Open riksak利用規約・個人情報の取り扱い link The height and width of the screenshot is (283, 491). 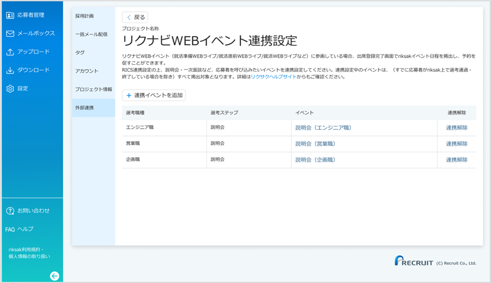click(x=29, y=253)
